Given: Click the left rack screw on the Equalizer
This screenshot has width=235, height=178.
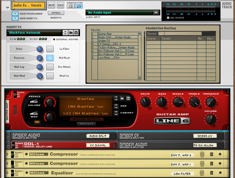Looking at the screenshot, I should point(27,173).
